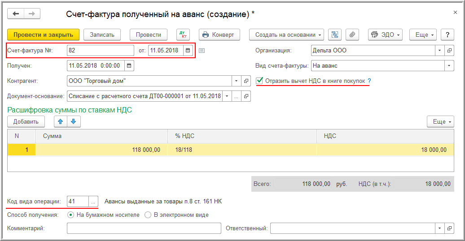Image resolution: width=465 pixels, height=241 pixels.
Task: Click Записать button
Action: tap(102, 34)
